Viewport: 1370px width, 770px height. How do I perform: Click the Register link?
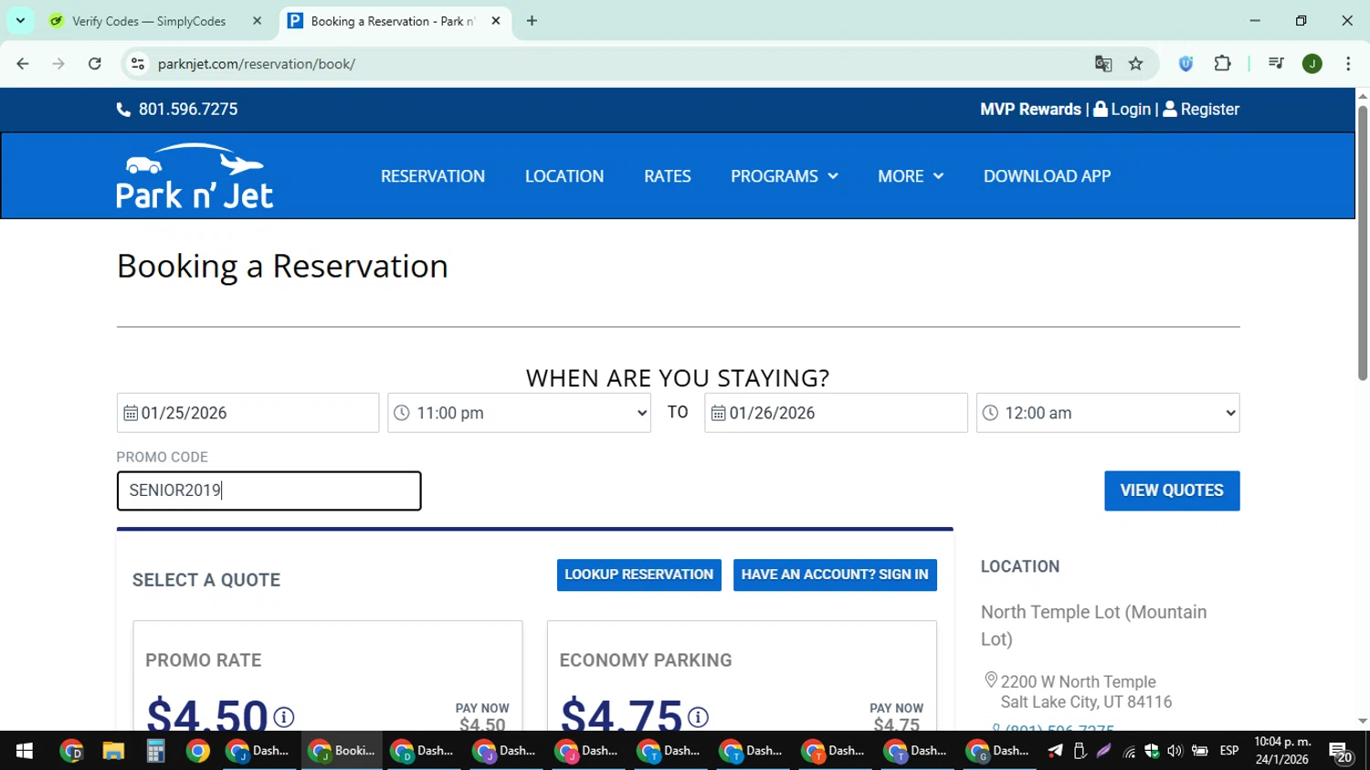pyautogui.click(x=1210, y=109)
